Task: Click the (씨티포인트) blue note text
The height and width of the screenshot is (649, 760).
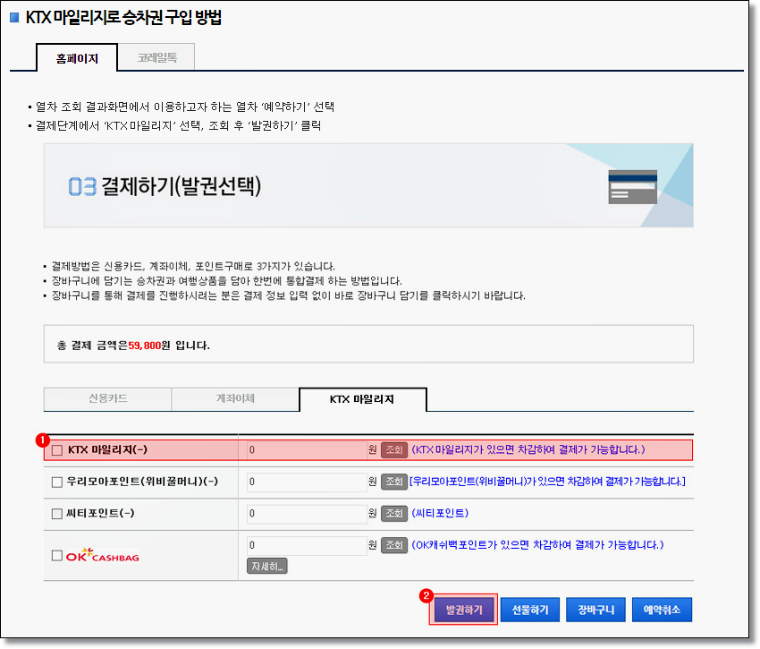Action: [x=440, y=513]
